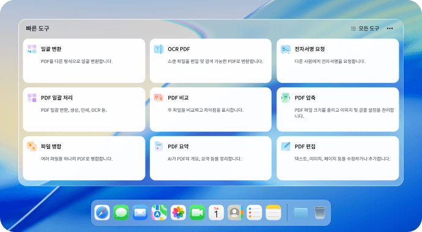422x232 pixels.
Task: Click the description under PDF 편집
Action: pos(342,159)
